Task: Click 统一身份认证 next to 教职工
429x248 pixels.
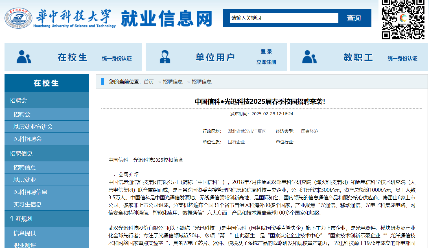Action: 402,58
